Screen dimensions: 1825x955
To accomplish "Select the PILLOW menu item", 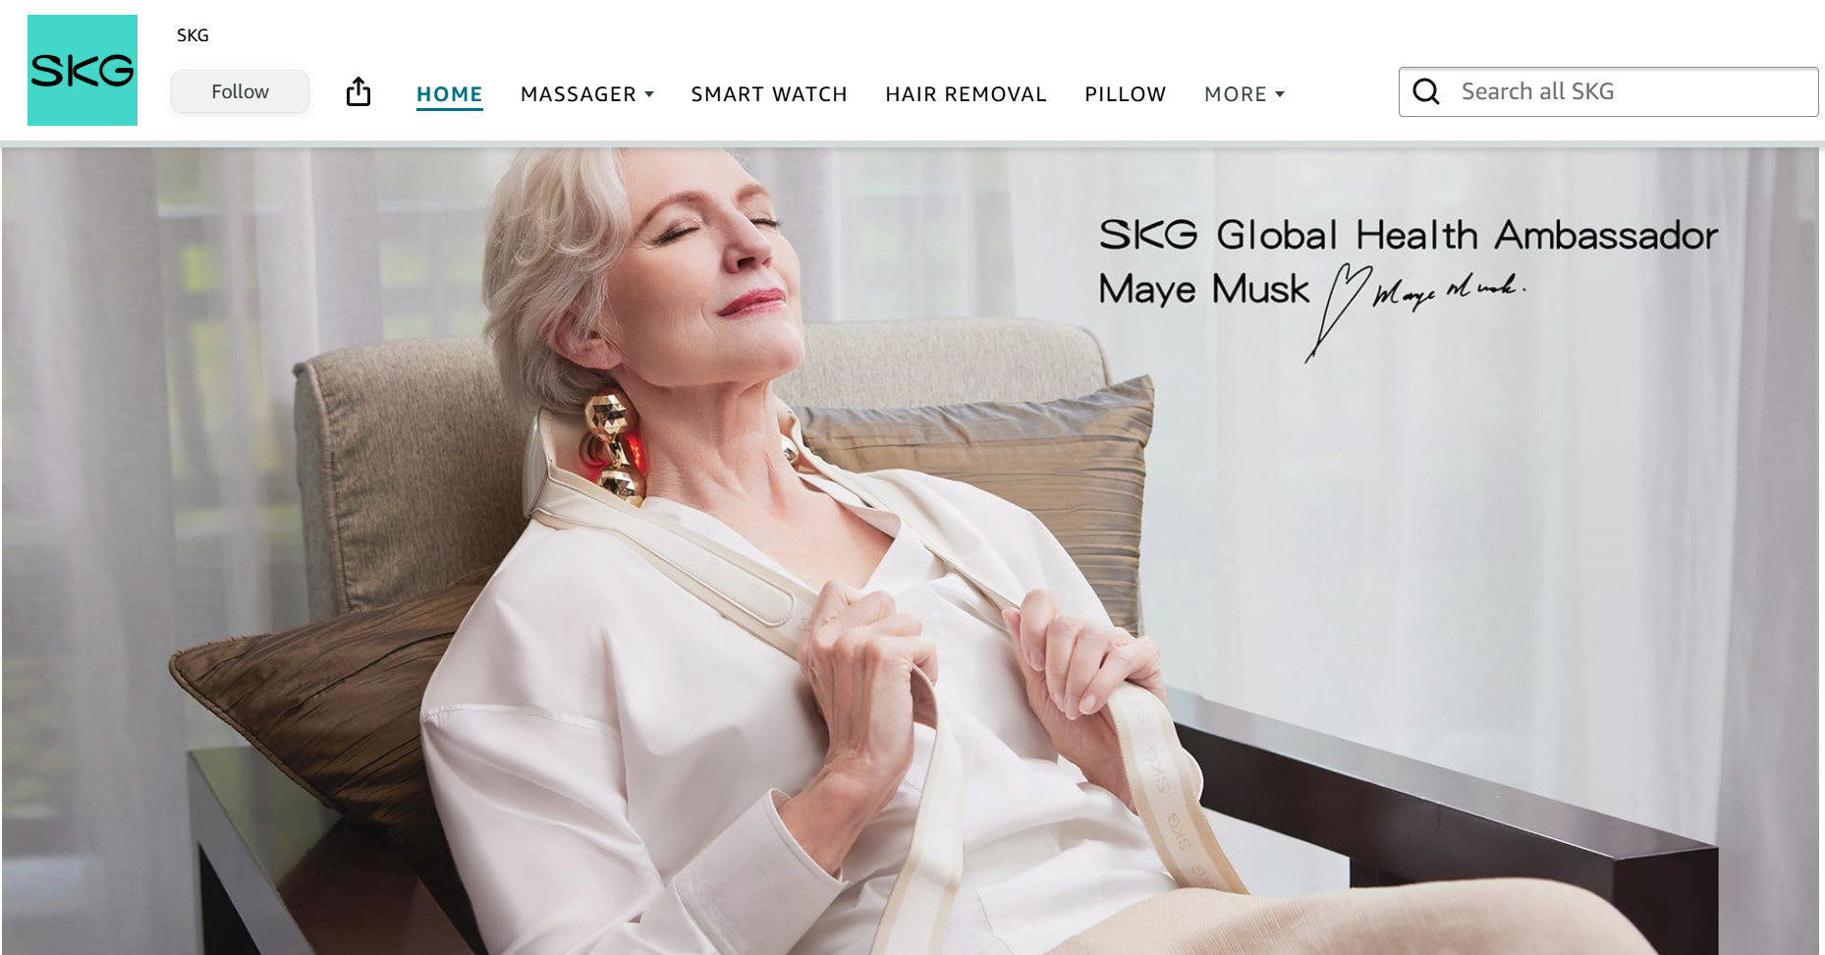I will pos(1126,94).
